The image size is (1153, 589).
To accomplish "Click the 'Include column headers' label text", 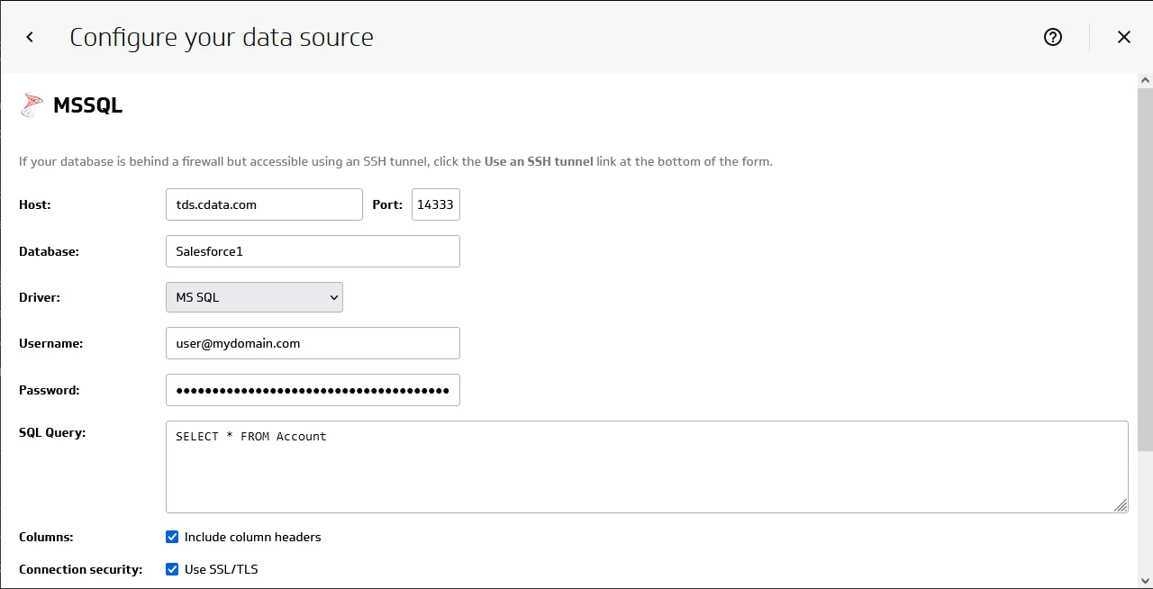I will tap(252, 537).
